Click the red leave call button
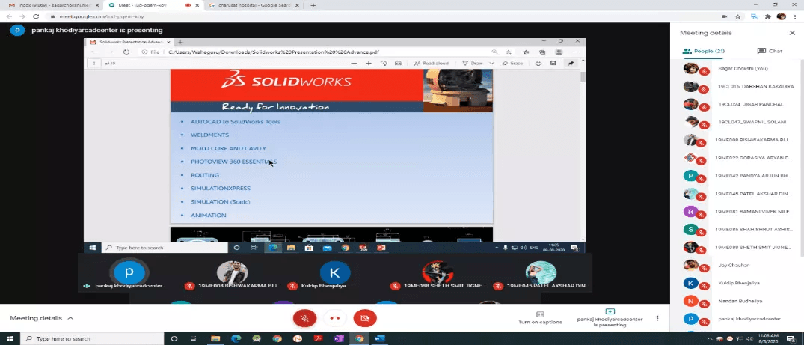This screenshot has width=804, height=345. 335,318
